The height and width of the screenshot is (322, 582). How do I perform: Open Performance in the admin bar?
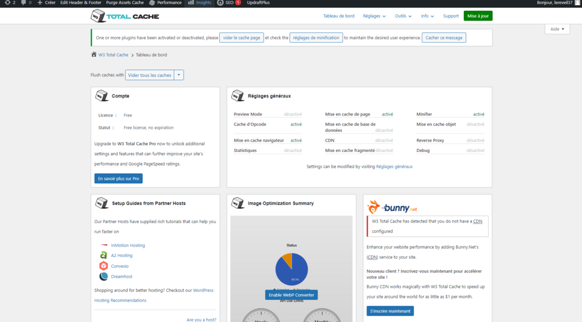[x=165, y=3]
